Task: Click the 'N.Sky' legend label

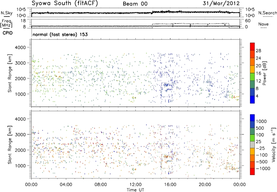Action: pyautogui.click(x=7, y=13)
